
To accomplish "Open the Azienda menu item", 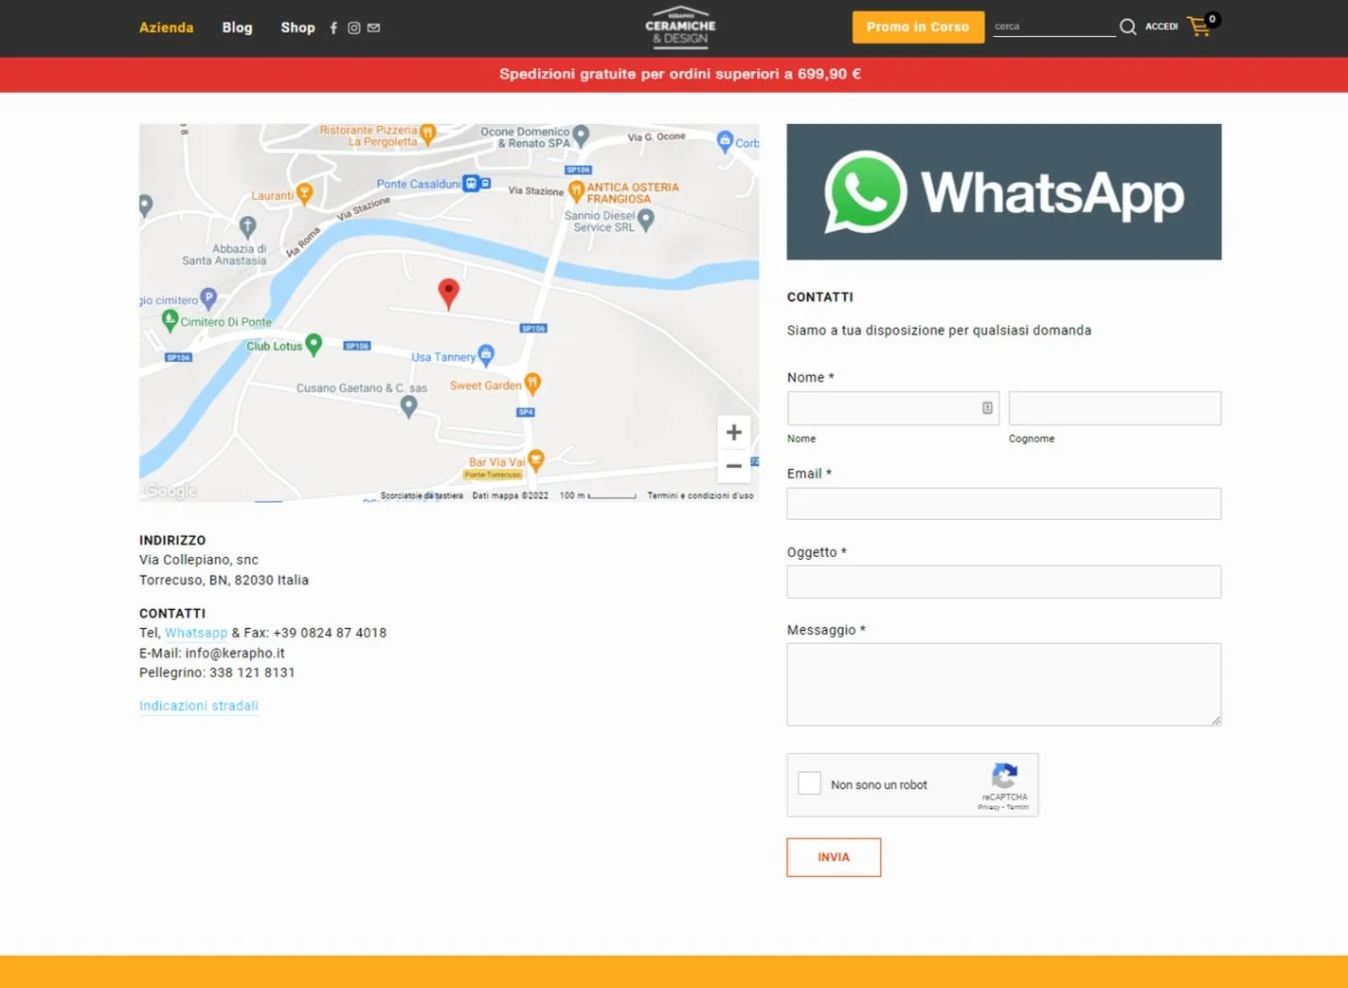I will pyautogui.click(x=167, y=27).
